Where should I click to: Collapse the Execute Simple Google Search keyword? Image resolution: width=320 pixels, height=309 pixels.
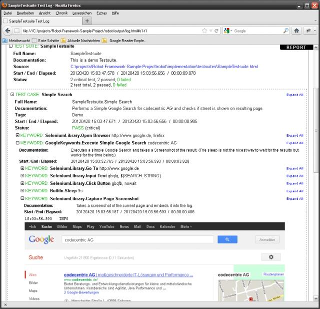[17, 143]
